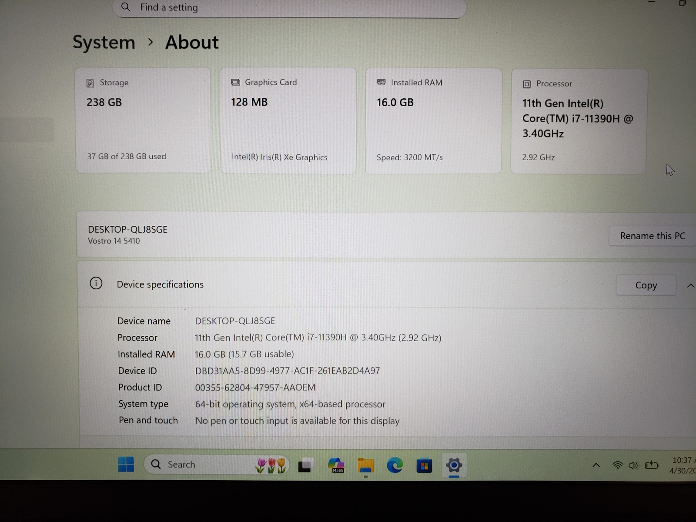Image resolution: width=696 pixels, height=522 pixels.
Task: Click the Storage card disk icon
Action: [90, 83]
